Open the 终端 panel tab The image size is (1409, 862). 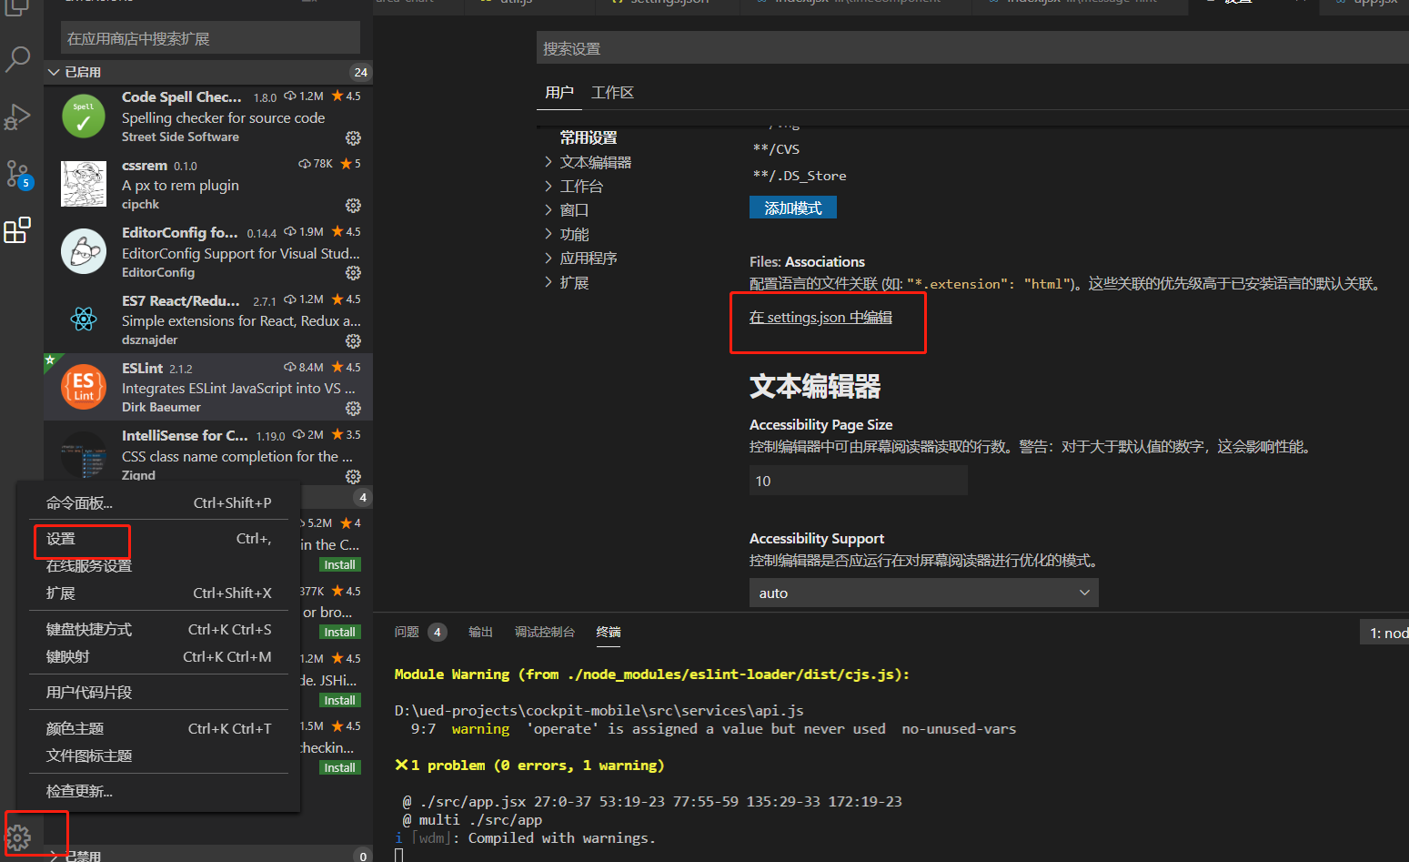pyautogui.click(x=608, y=632)
